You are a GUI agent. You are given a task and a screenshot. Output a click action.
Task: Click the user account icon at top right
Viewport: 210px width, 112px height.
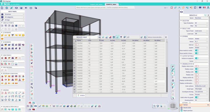[x=208, y=8]
